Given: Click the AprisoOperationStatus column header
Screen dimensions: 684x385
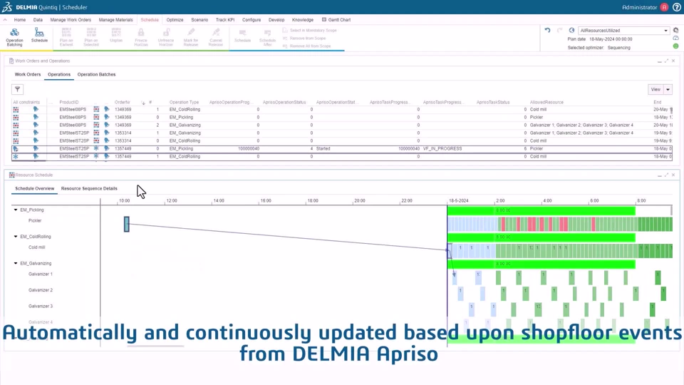Looking at the screenshot, I should point(284,102).
